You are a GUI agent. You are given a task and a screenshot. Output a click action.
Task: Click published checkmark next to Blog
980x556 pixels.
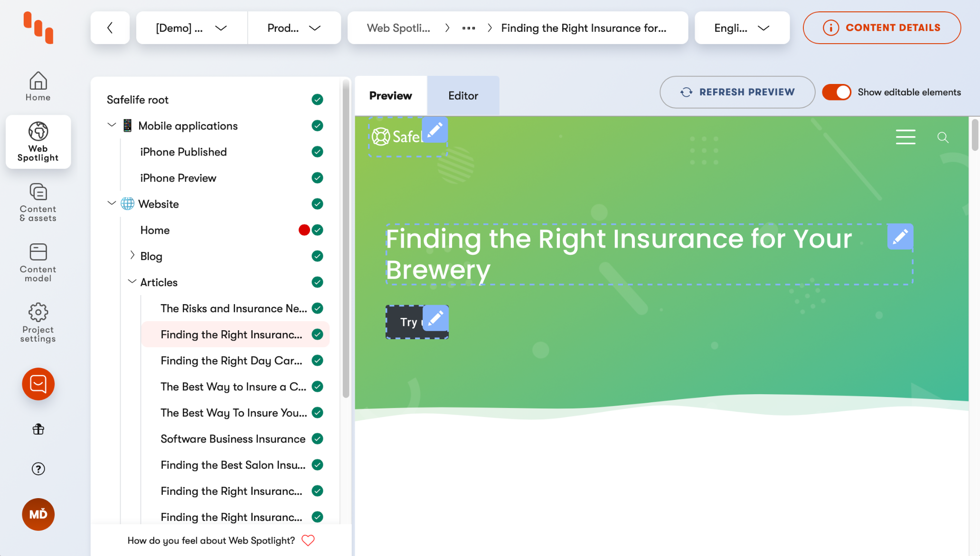coord(317,256)
